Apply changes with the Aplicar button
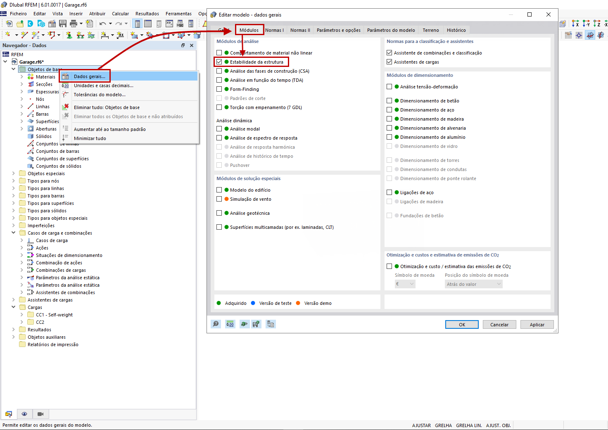 537,324
